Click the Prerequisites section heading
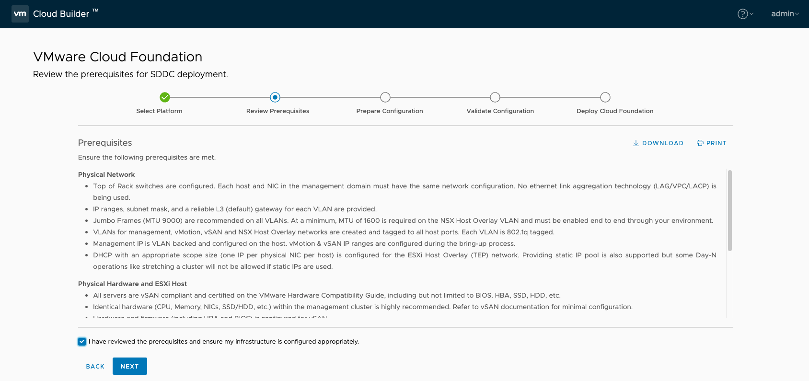The width and height of the screenshot is (809, 381). pyautogui.click(x=105, y=143)
